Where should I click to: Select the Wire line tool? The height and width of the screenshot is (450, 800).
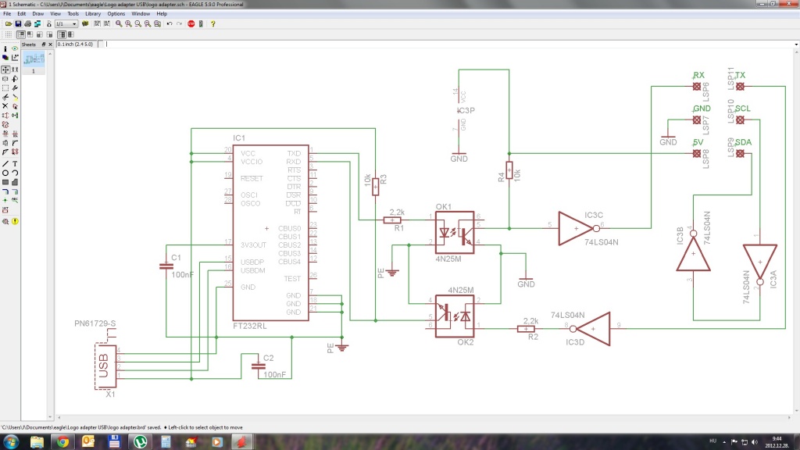pyautogui.click(x=5, y=163)
